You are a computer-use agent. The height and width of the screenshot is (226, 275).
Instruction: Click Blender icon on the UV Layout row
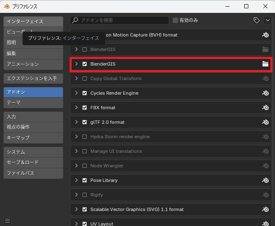pos(265,224)
